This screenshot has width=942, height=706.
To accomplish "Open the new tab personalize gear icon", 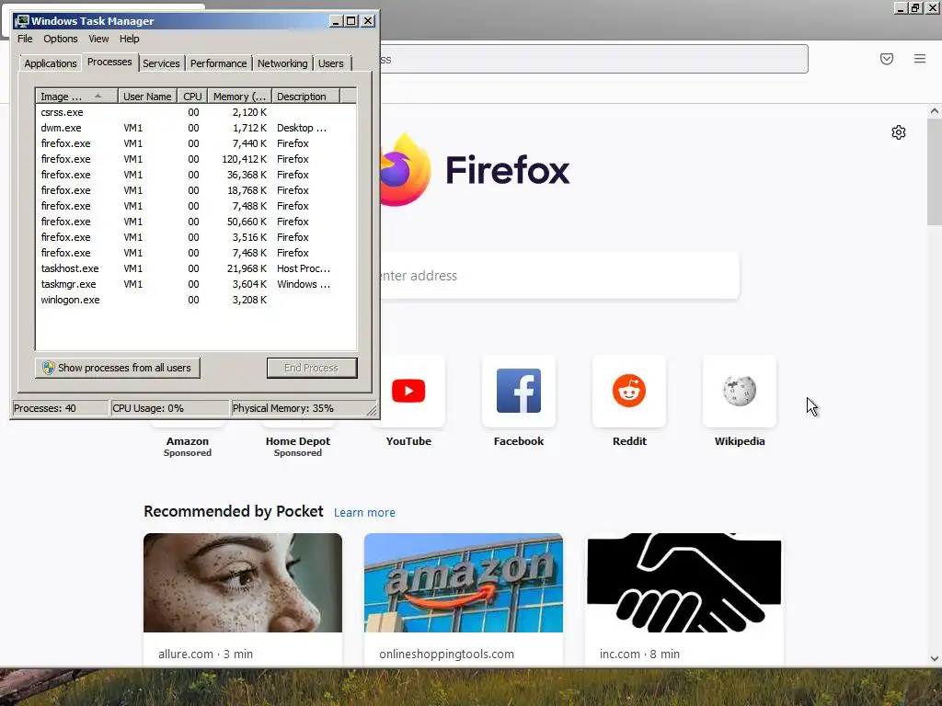I will [898, 132].
